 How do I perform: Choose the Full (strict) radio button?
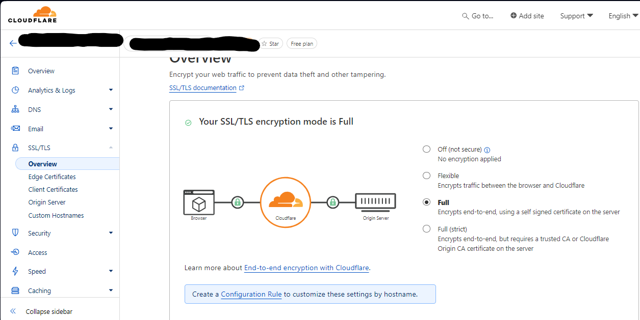[x=426, y=229]
